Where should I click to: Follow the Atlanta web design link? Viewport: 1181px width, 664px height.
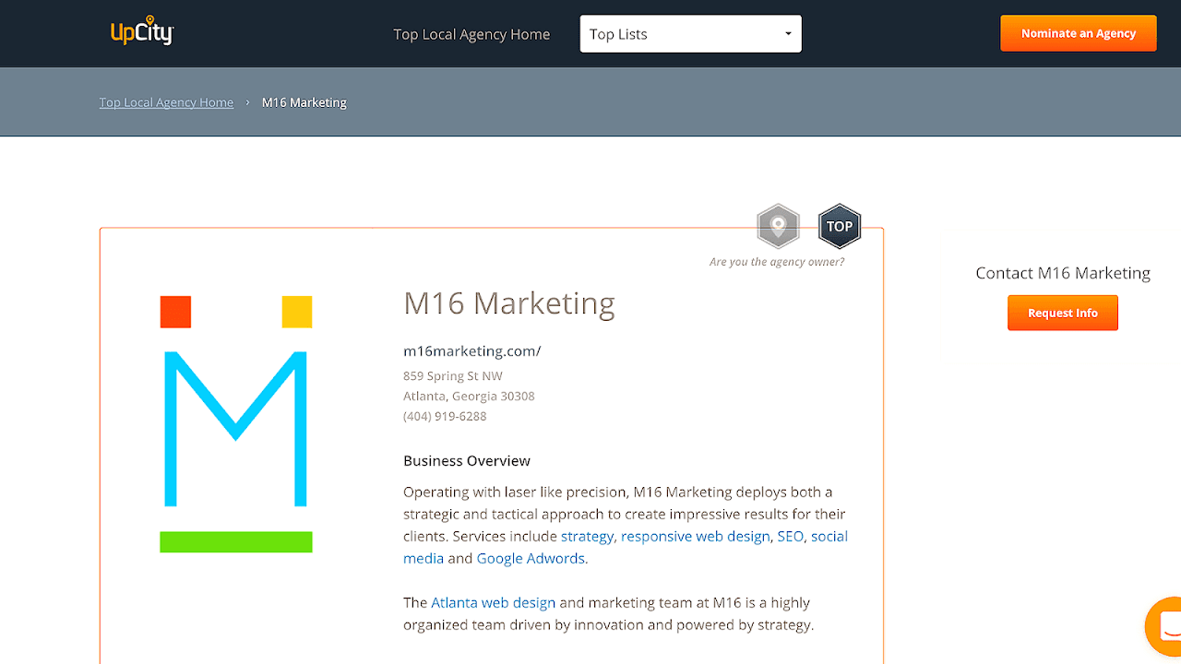[494, 602]
